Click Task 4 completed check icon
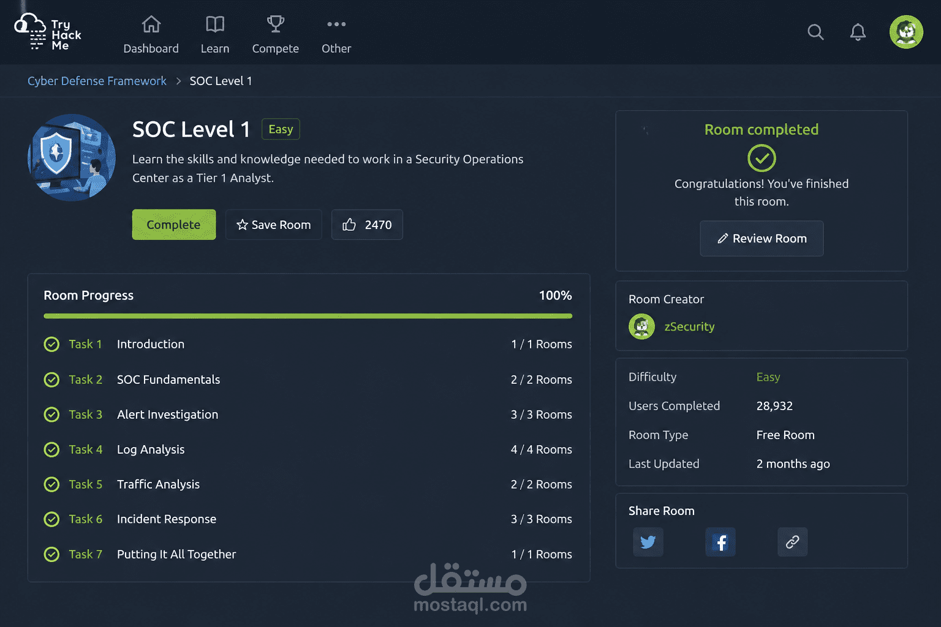This screenshot has width=941, height=627. (x=52, y=449)
